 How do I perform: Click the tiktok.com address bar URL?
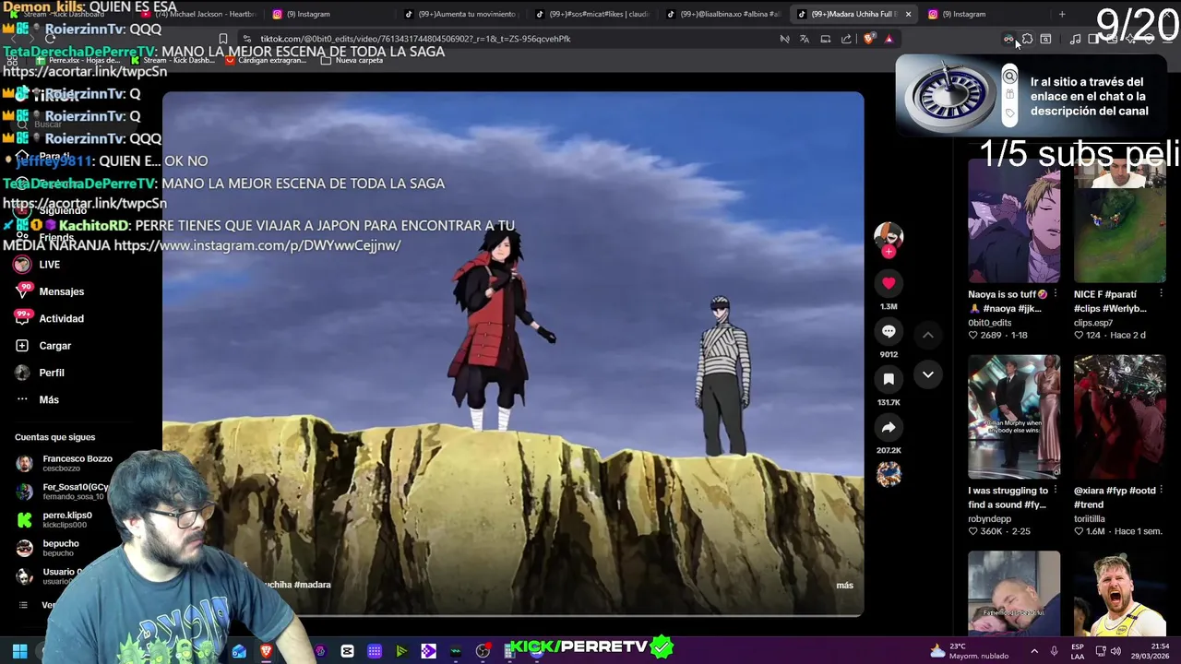pos(415,39)
